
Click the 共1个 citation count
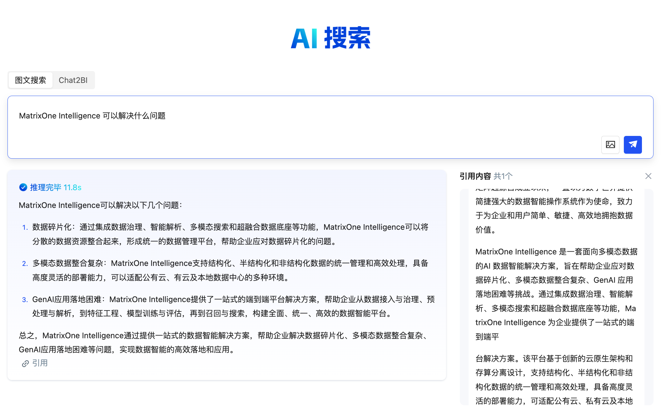[503, 176]
